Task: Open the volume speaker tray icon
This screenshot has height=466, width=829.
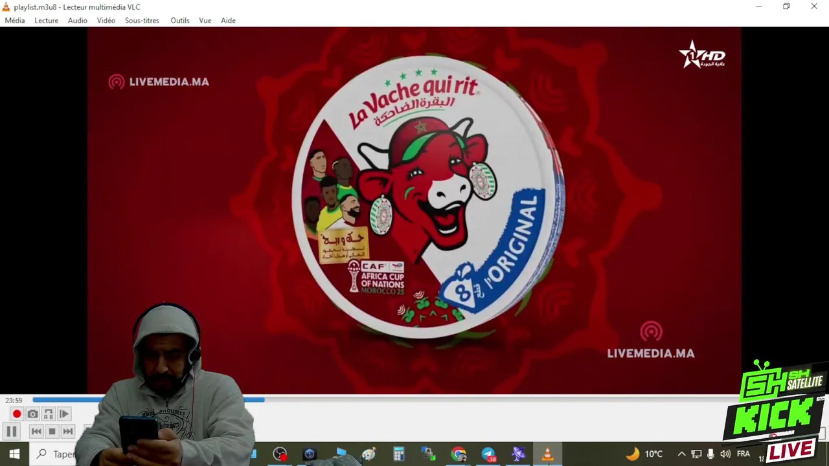Action: (725, 454)
